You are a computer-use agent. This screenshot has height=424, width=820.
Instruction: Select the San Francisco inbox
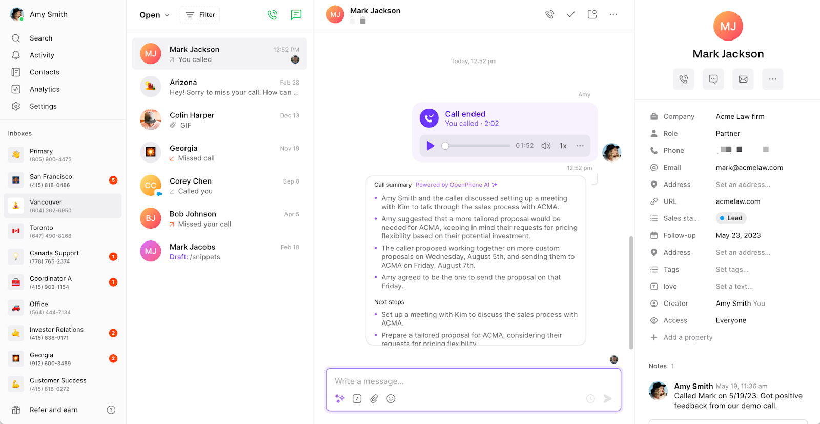[x=63, y=180]
